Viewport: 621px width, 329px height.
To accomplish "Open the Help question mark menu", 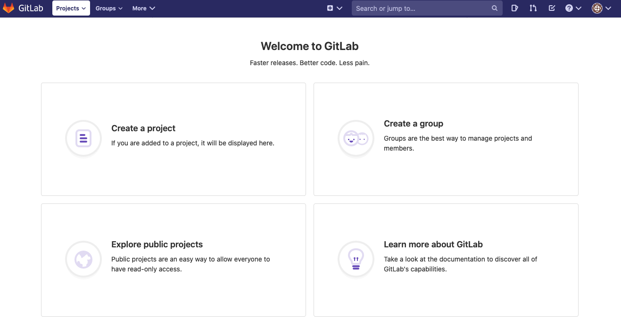I will (573, 8).
